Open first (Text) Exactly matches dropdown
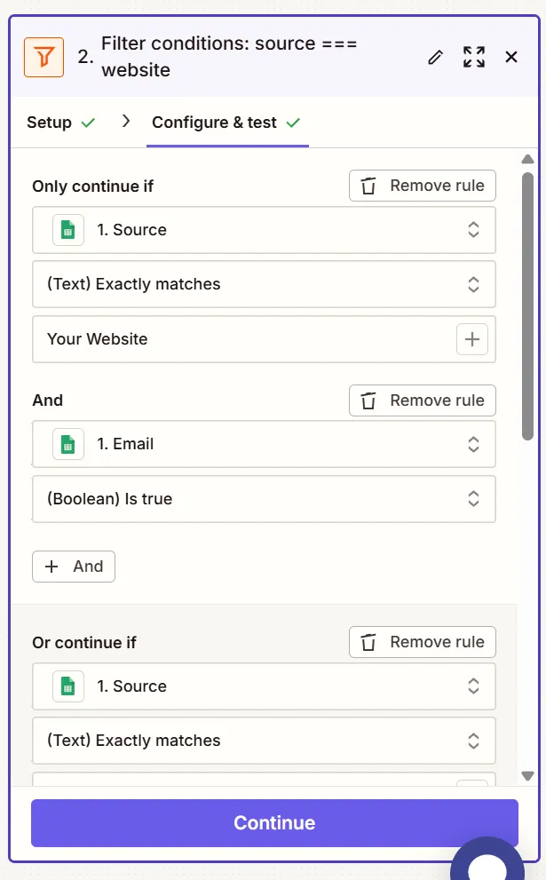Image resolution: width=546 pixels, height=880 pixels. 264,285
